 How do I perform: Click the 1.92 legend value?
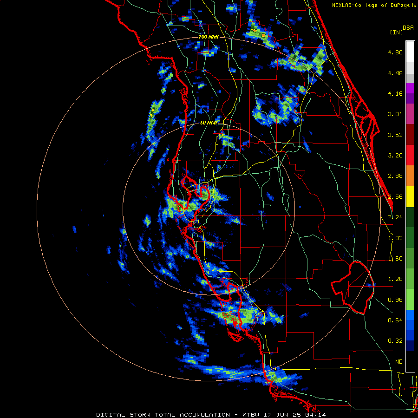pos(395,238)
